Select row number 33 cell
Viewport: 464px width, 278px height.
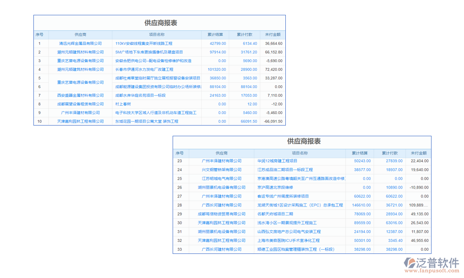[180, 249]
